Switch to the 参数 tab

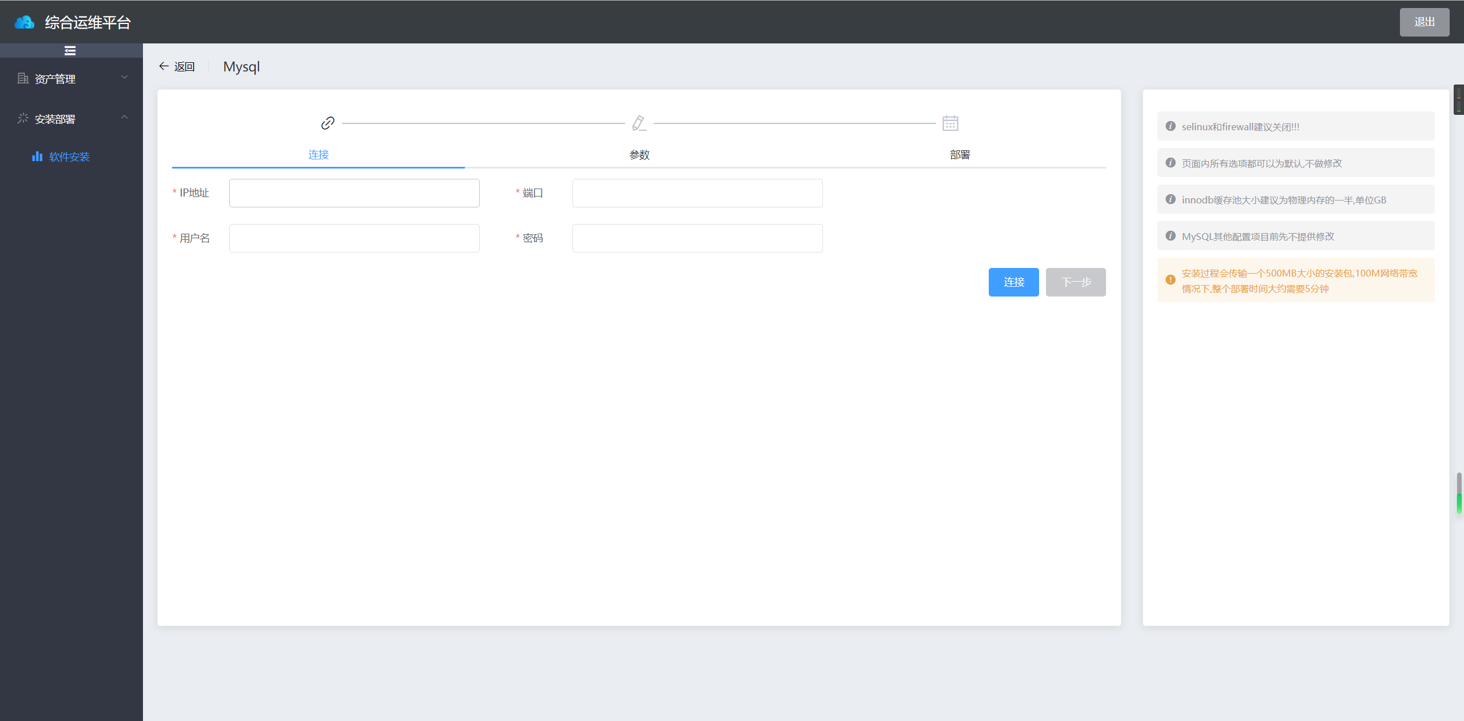point(639,154)
